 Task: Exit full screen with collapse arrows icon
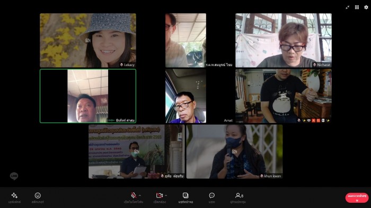point(347,7)
